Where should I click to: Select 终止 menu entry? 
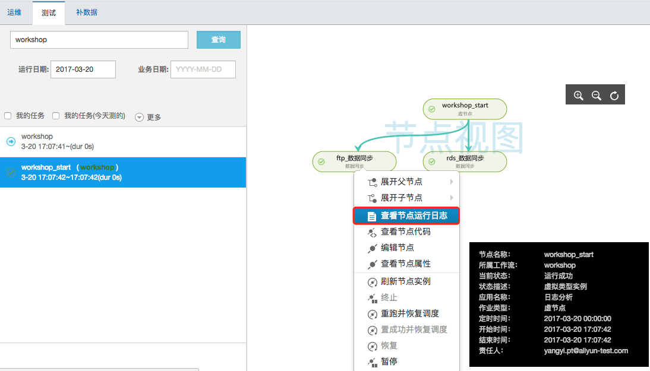point(406,298)
